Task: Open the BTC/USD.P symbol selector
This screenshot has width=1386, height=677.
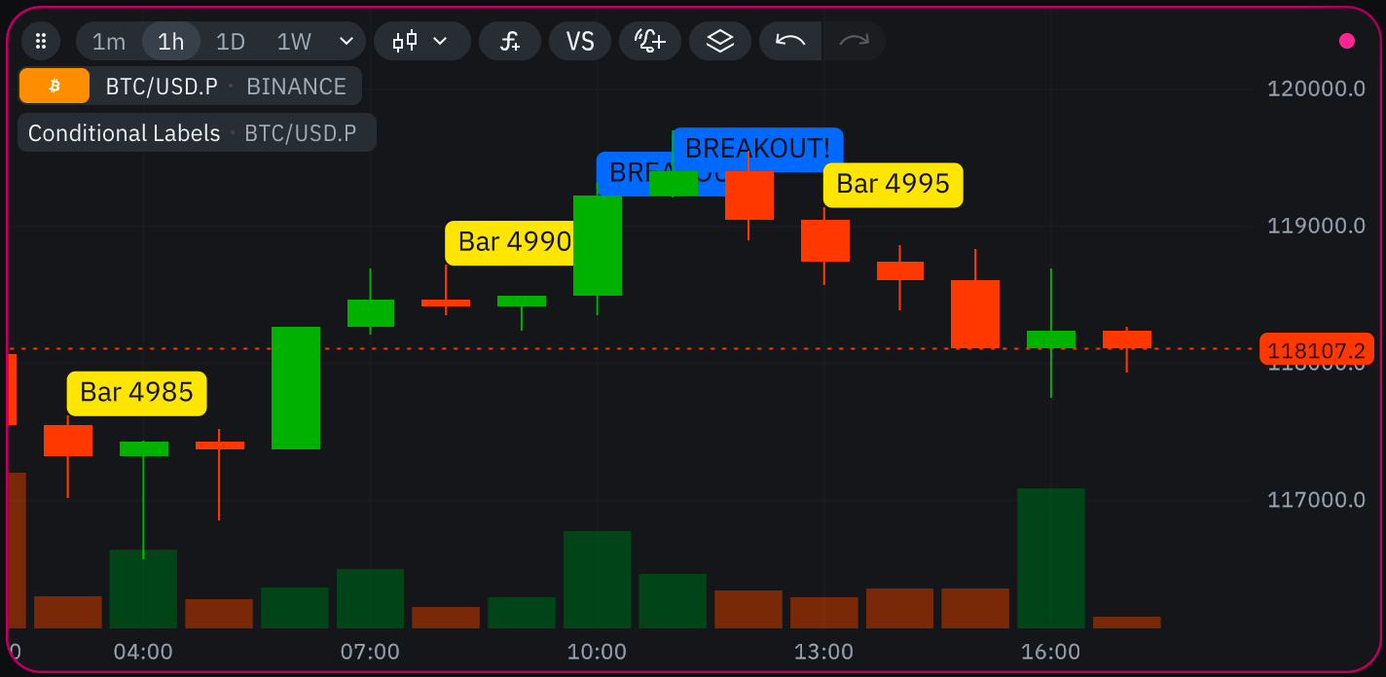Action: point(162,87)
